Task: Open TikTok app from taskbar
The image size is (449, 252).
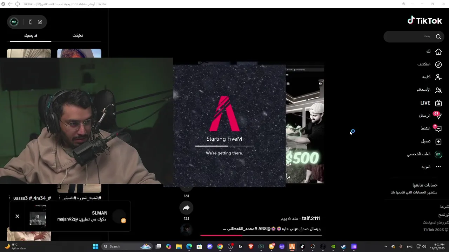Action: (302, 246)
